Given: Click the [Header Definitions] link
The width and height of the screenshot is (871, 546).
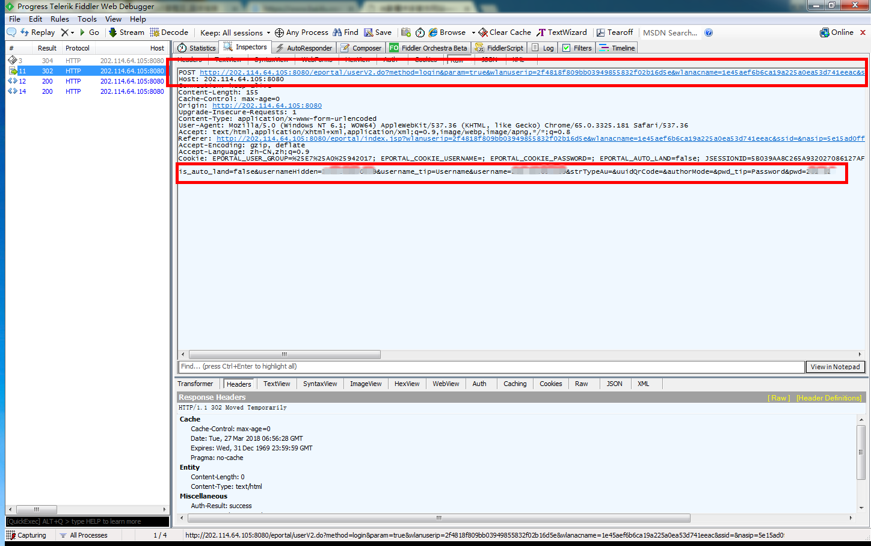Looking at the screenshot, I should 829,398.
